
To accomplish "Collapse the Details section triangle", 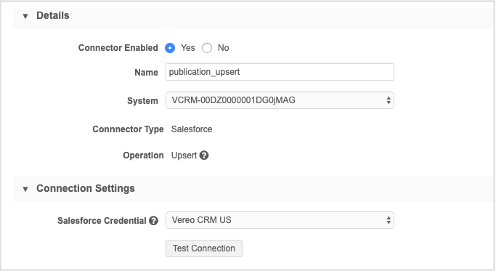I will pos(25,16).
